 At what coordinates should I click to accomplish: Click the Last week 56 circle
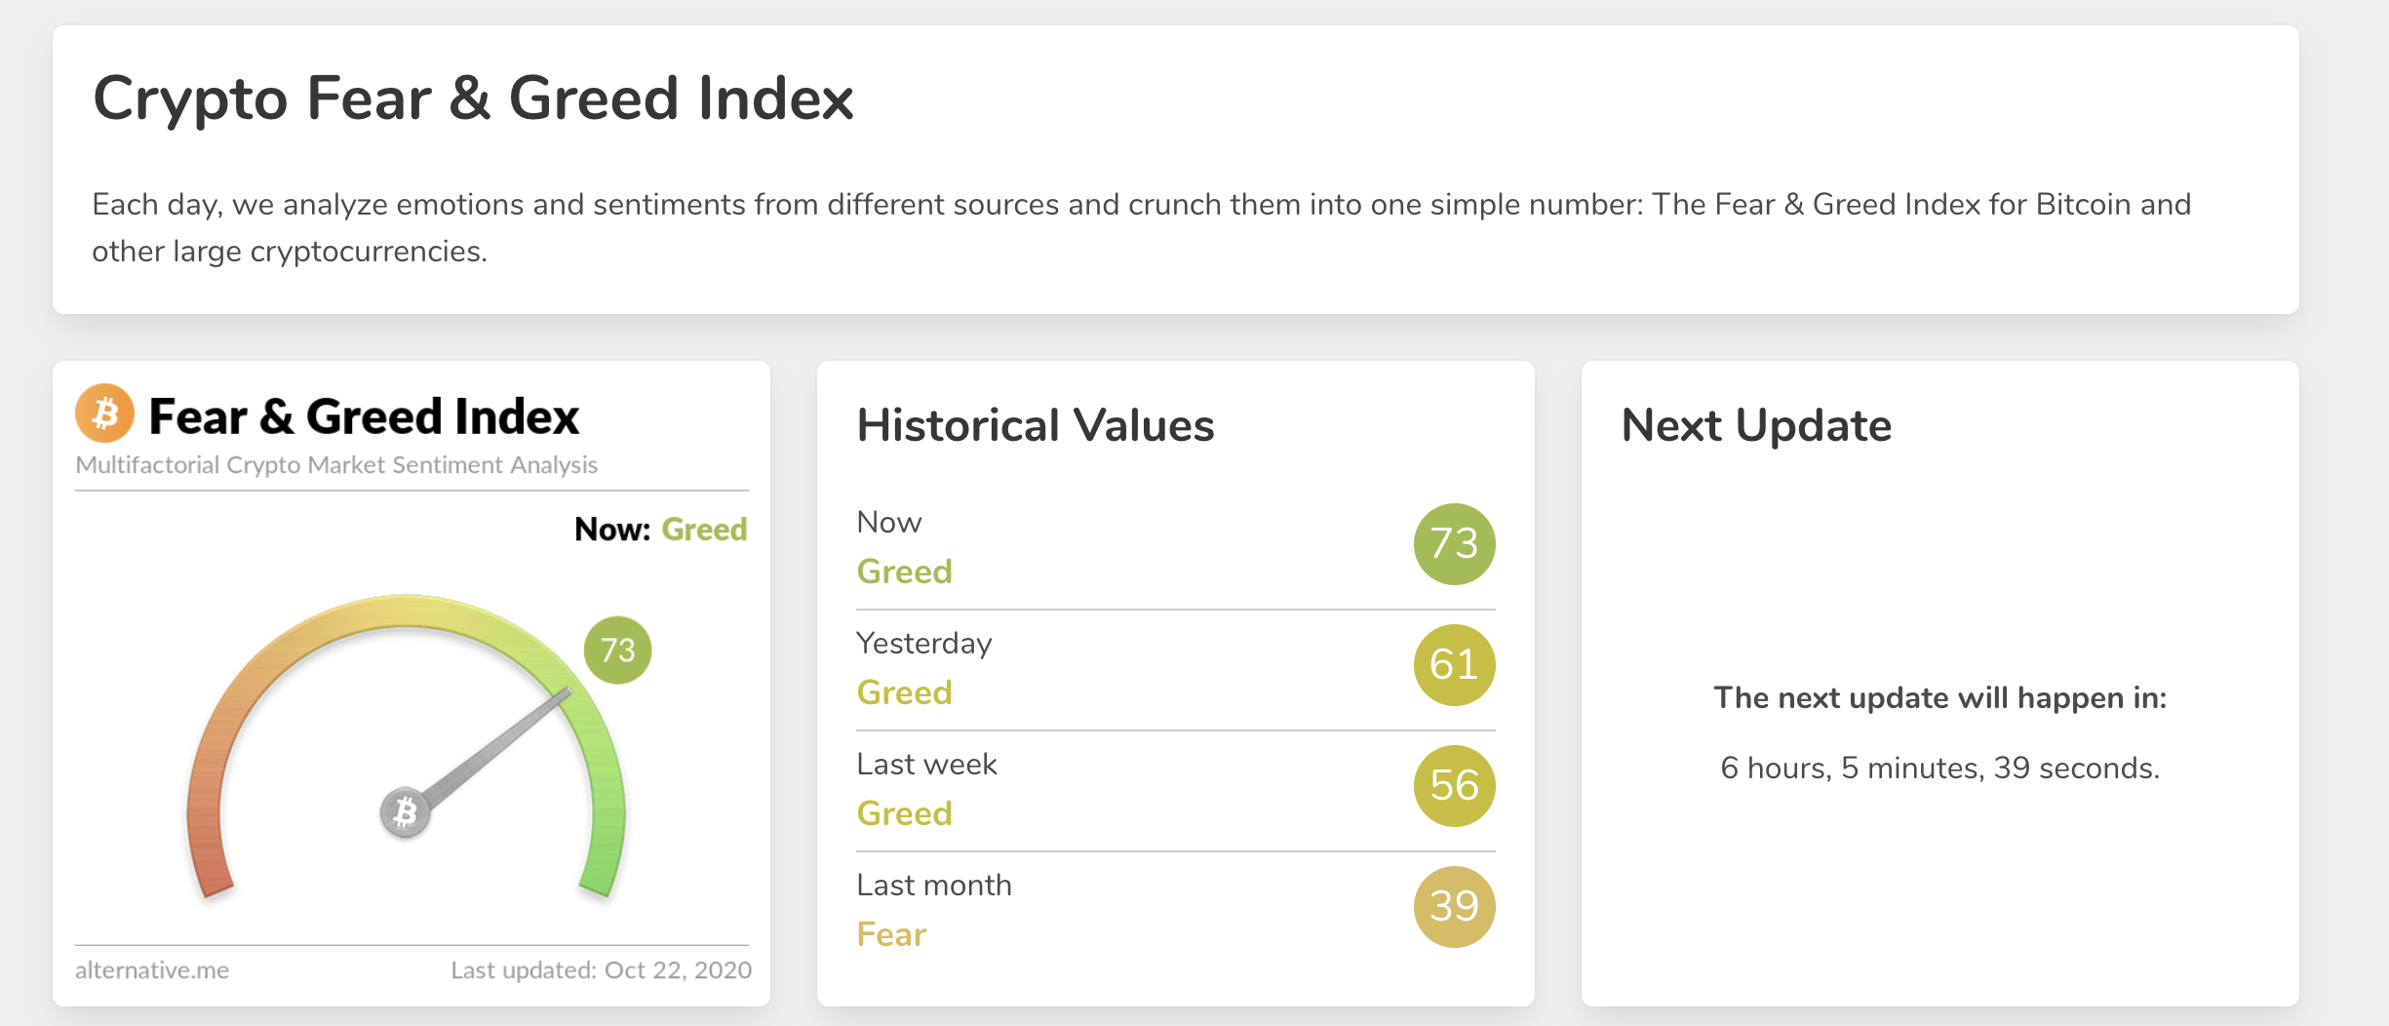[x=1454, y=786]
